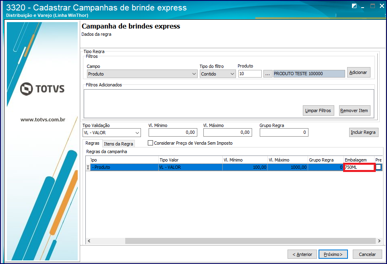The height and width of the screenshot is (264, 387).
Task: Click the Próximo button
Action: (x=333, y=254)
